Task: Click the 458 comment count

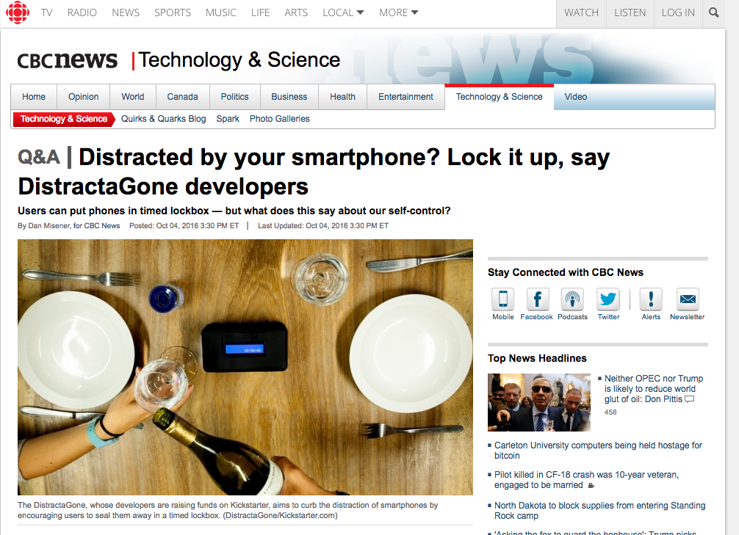Action: pos(610,412)
